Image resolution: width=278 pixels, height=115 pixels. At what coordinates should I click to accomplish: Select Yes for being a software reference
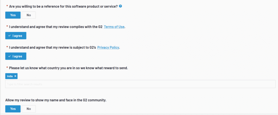point(13,15)
